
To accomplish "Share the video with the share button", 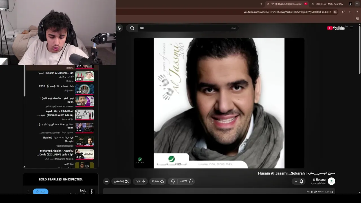I will (158, 181).
